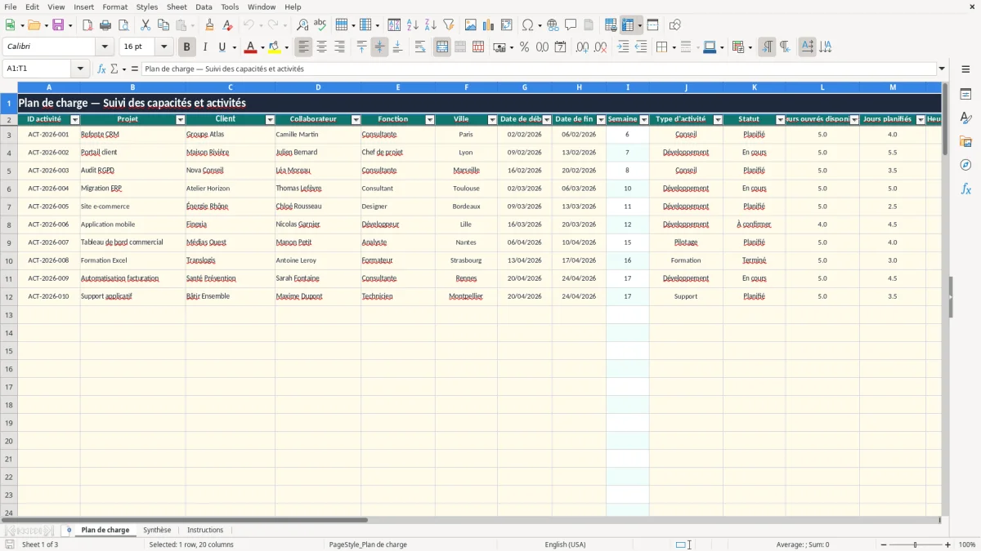Viewport: 981px width, 551px height.
Task: Expand the formula bar arrow
Action: [x=942, y=69]
